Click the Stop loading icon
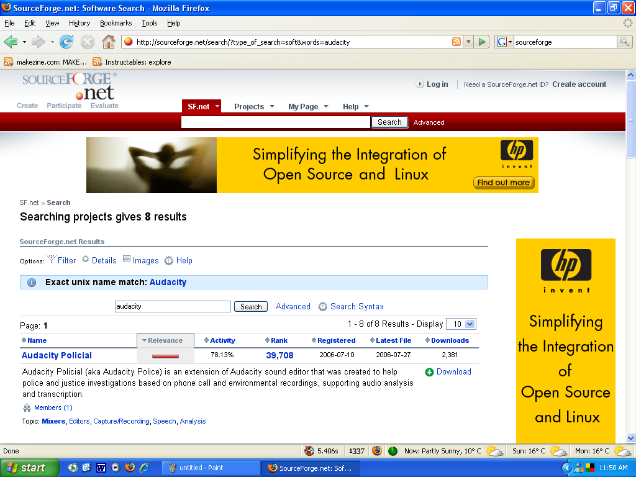636x477 pixels. click(87, 42)
